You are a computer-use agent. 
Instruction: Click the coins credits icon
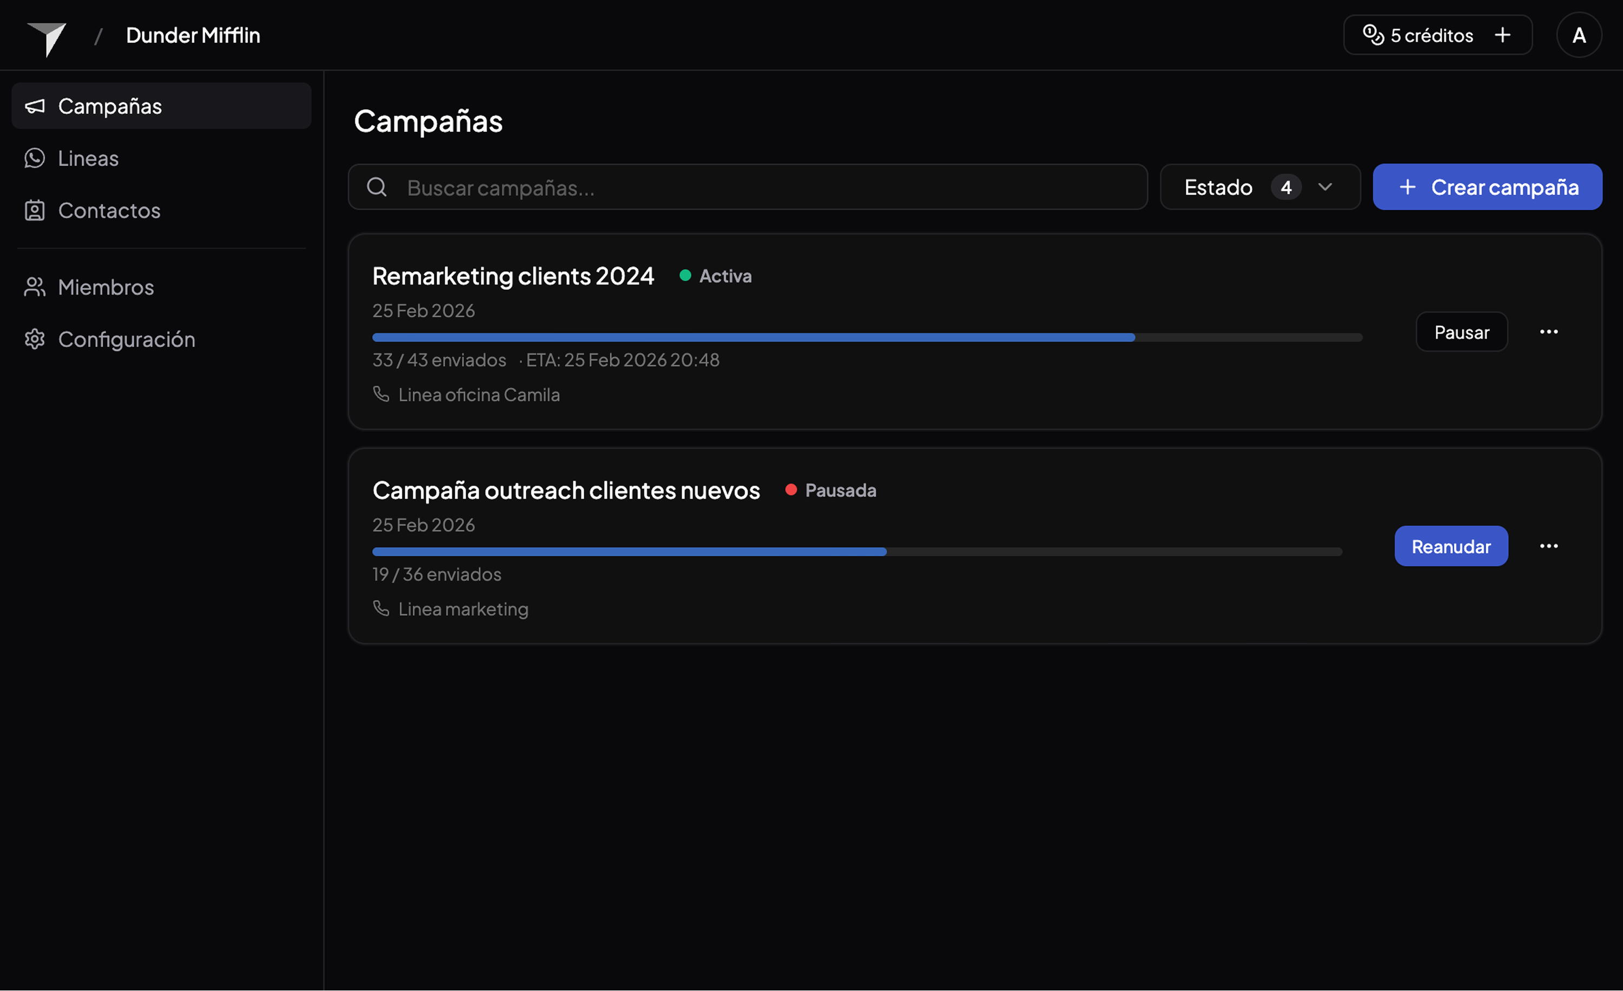(1373, 35)
